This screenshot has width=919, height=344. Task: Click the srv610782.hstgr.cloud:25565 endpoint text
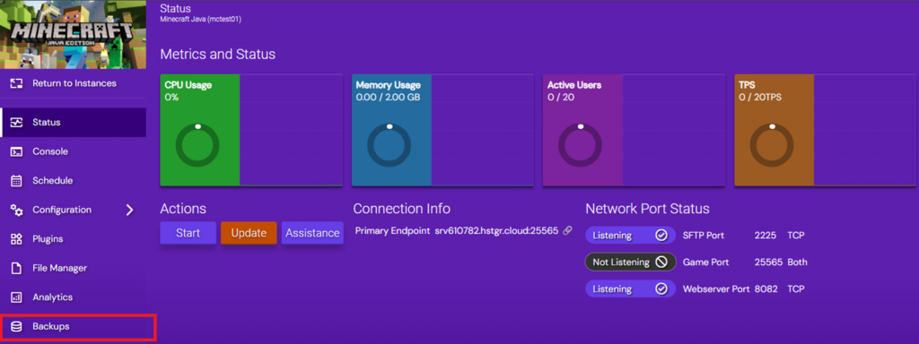click(x=496, y=230)
